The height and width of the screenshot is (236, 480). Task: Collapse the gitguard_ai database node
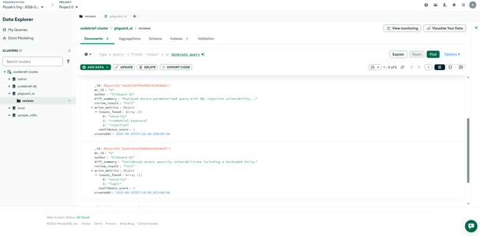click(x=10, y=93)
